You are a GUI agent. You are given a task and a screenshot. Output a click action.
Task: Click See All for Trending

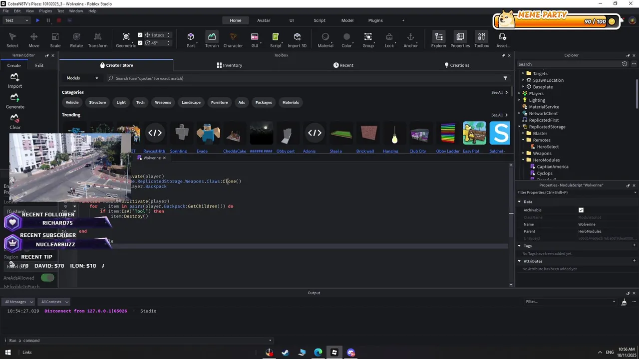(x=499, y=115)
